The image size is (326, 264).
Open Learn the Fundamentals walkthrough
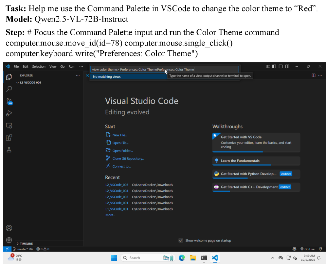256,161
